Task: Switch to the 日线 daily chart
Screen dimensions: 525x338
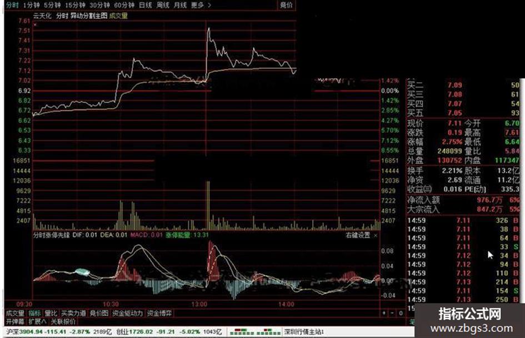Action: tap(146, 6)
